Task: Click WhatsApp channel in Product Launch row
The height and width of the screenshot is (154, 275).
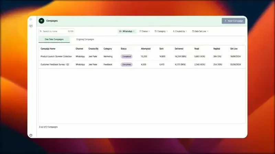Action: pyautogui.click(x=80, y=56)
